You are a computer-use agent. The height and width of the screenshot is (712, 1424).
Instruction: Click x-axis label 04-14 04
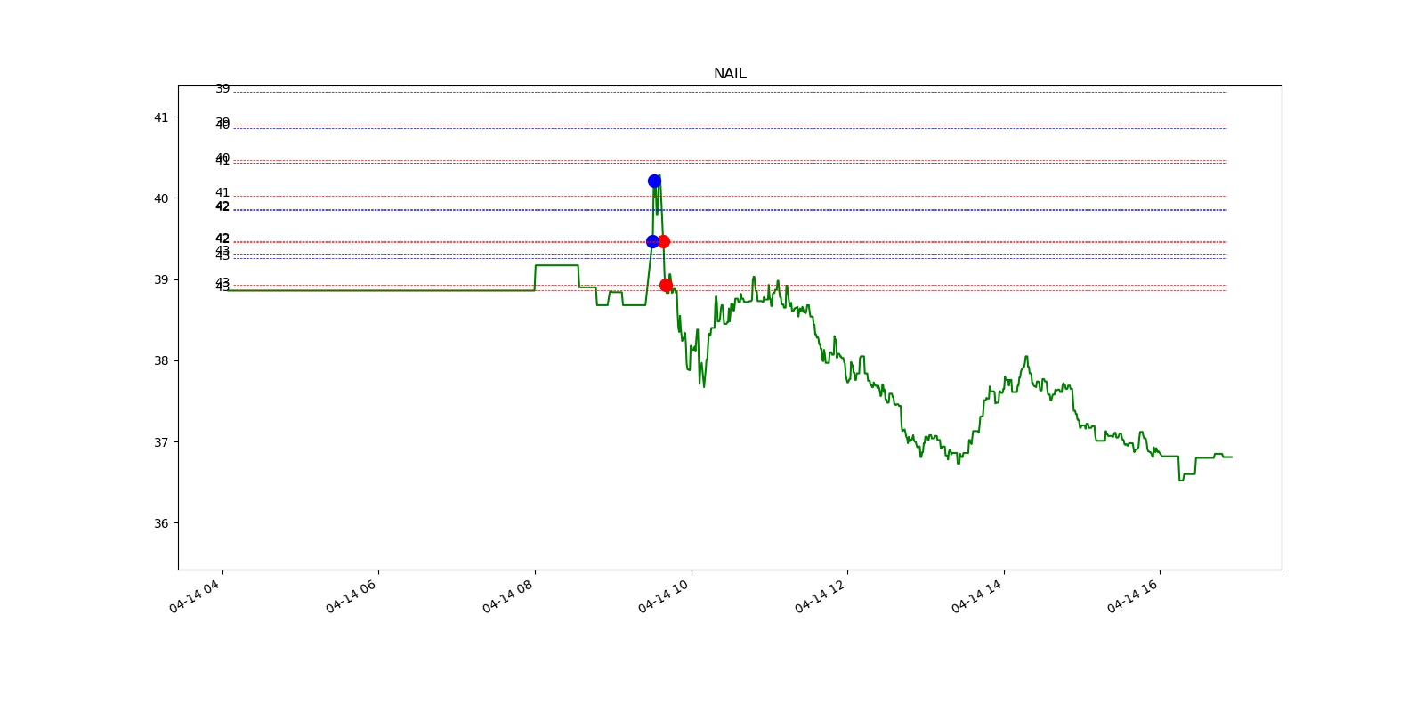[x=195, y=595]
